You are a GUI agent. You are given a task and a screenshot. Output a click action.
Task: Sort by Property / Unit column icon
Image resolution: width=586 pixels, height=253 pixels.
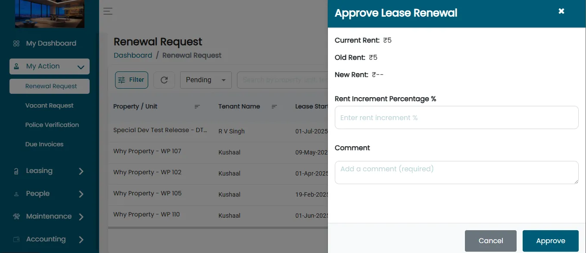point(197,107)
